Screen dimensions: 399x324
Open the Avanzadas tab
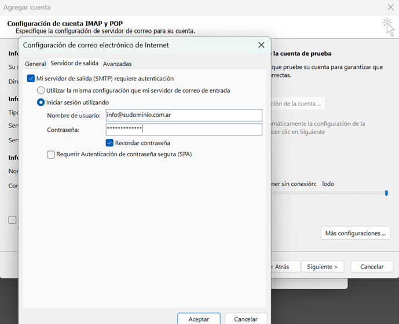117,64
